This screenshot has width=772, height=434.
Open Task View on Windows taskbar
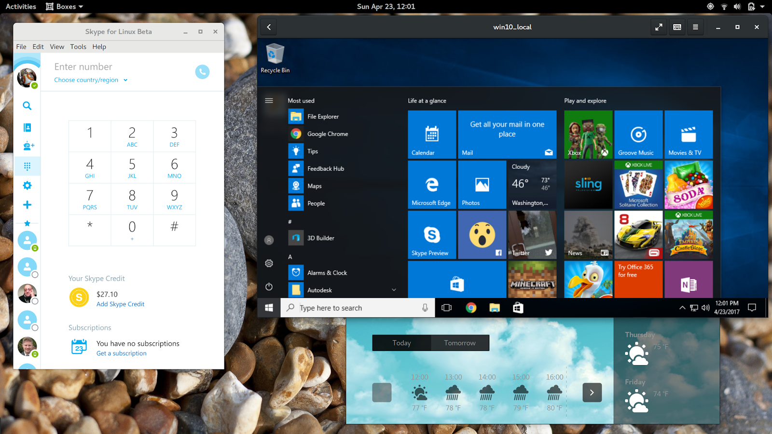pyautogui.click(x=446, y=308)
